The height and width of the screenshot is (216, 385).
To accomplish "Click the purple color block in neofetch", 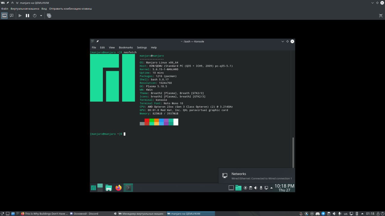I will (166, 122).
